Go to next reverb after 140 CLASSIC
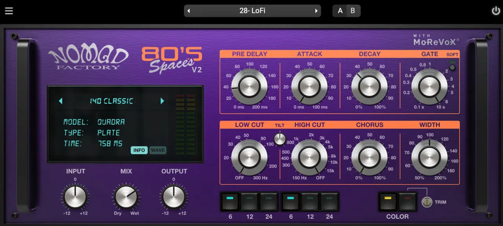Viewport: 503px width, 226px height. 162,101
